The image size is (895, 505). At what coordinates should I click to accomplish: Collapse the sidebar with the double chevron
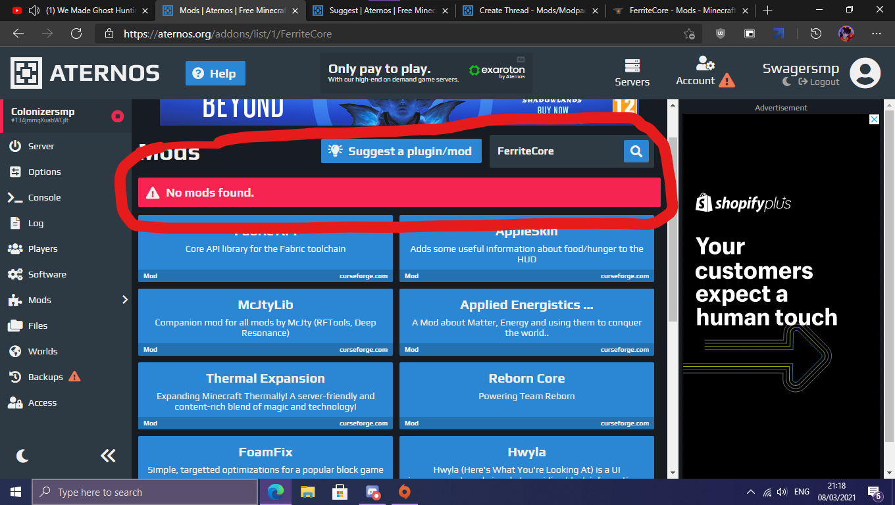click(108, 456)
